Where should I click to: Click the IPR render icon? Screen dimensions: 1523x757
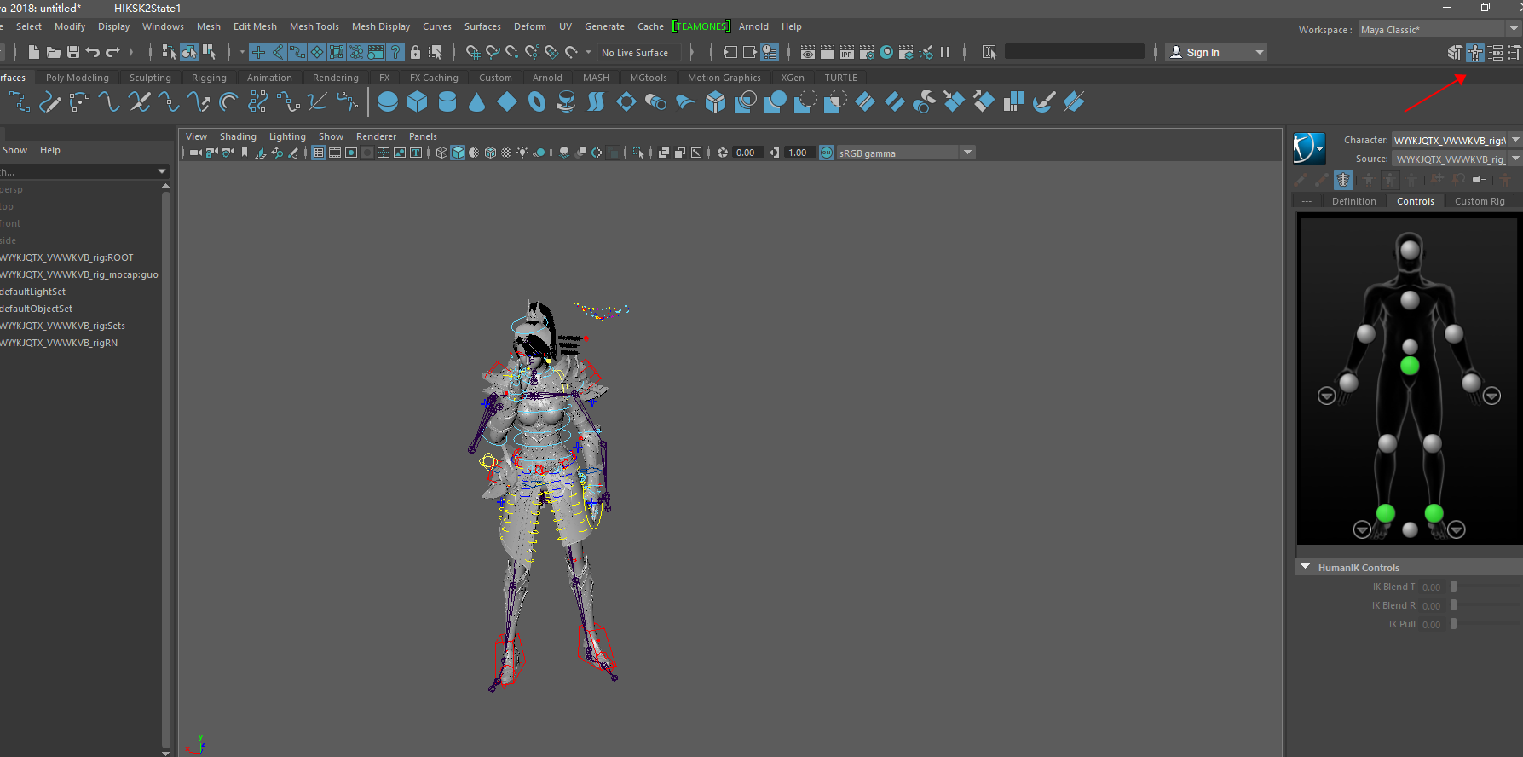tap(846, 52)
